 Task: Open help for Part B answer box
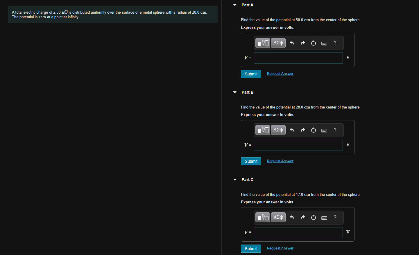coord(335,130)
